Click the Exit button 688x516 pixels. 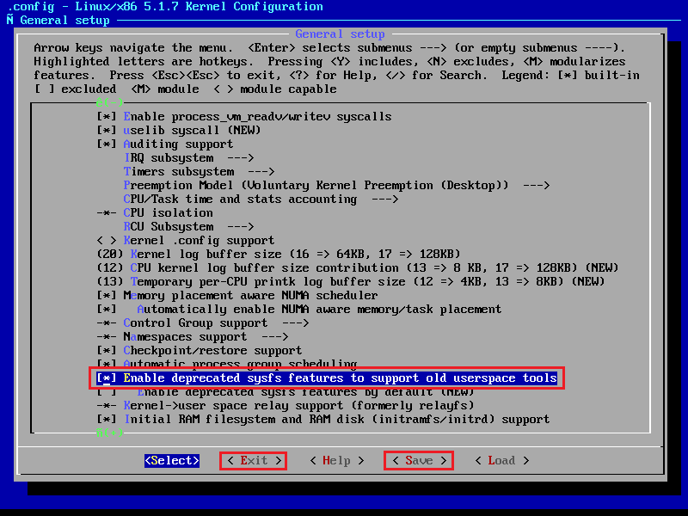point(254,461)
